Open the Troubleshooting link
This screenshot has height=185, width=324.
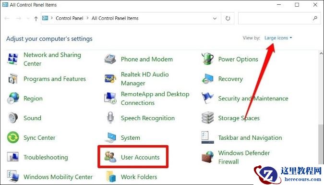pos(46,157)
